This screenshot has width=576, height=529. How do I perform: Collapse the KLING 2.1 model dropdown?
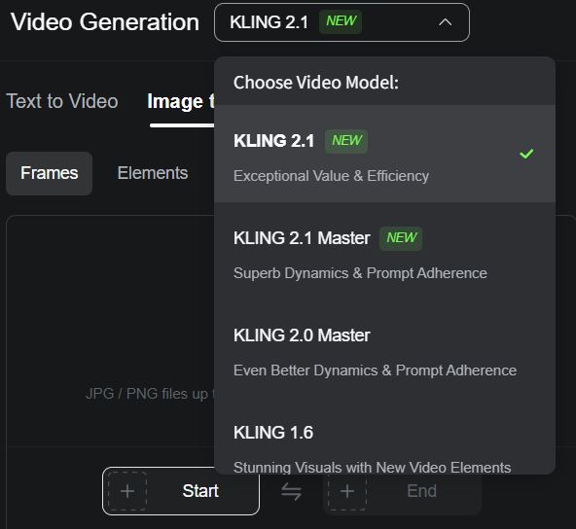point(342,22)
